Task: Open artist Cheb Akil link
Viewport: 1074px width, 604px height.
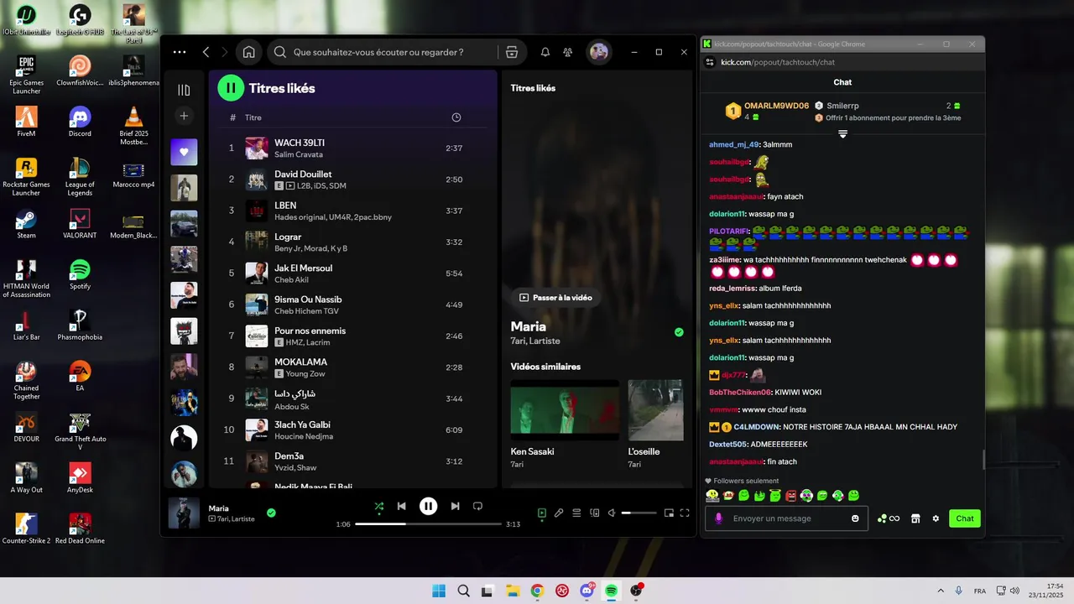Action: pyautogui.click(x=291, y=280)
